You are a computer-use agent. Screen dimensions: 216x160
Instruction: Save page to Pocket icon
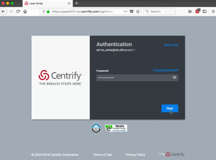pos(132,11)
